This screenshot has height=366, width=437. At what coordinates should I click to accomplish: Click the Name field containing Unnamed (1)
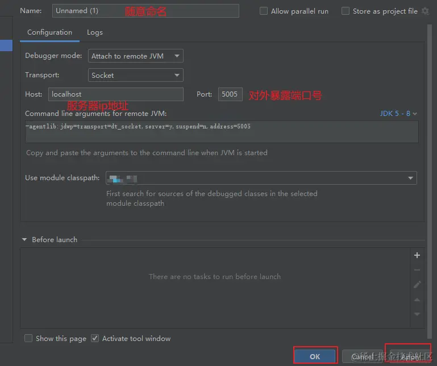coord(145,11)
